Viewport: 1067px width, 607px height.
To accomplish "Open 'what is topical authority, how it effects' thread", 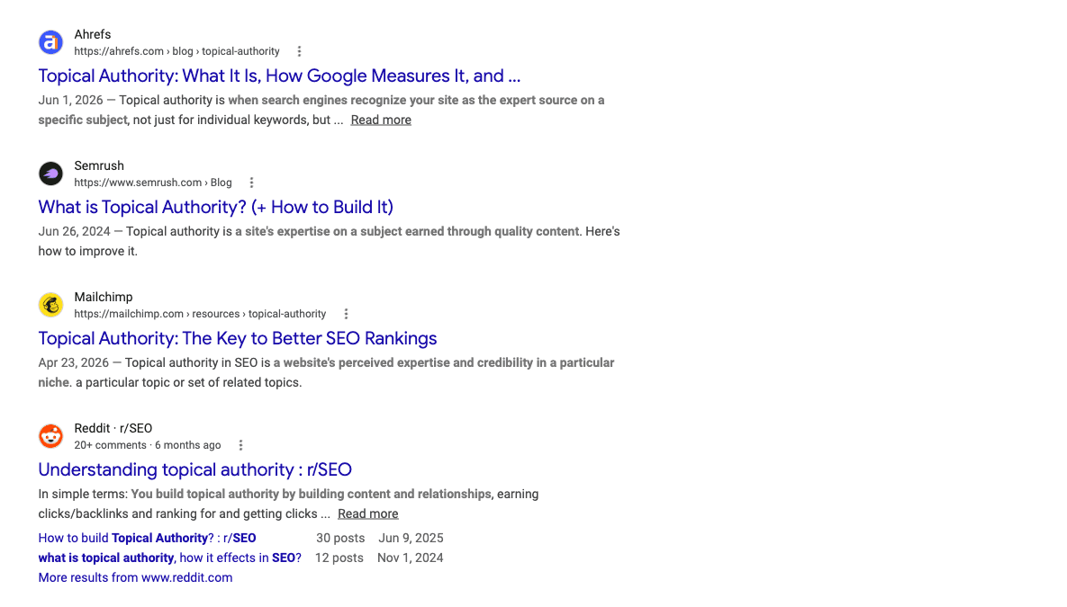I will coord(169,558).
